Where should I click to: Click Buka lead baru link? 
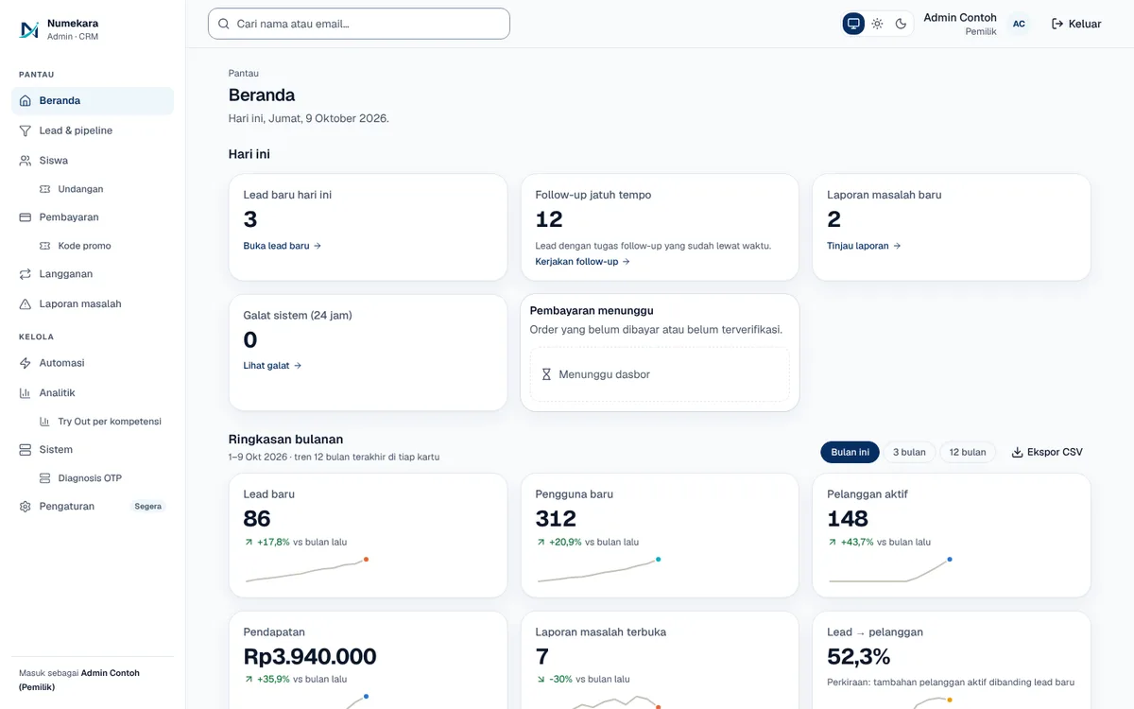pos(283,246)
